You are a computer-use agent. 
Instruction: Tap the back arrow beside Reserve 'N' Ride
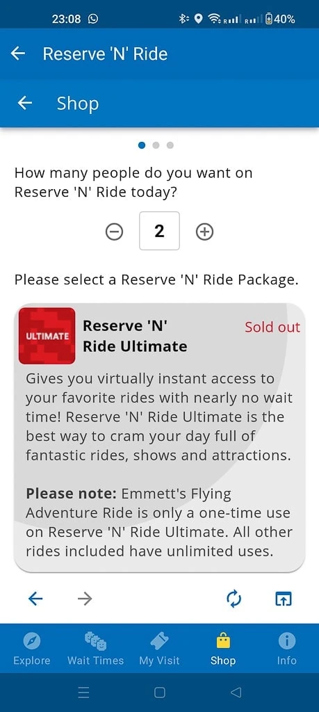(17, 54)
